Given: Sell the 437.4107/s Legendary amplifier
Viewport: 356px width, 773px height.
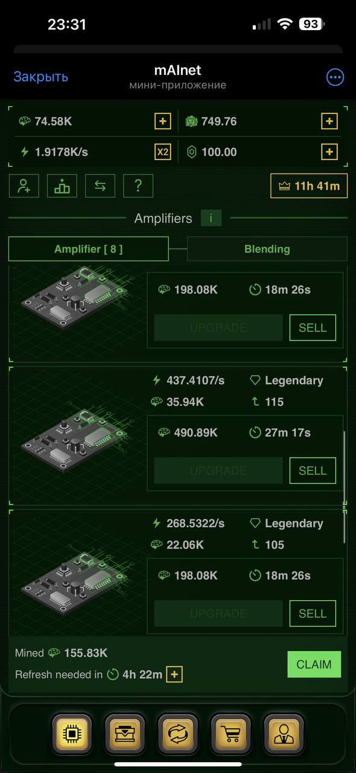Looking at the screenshot, I should (313, 470).
